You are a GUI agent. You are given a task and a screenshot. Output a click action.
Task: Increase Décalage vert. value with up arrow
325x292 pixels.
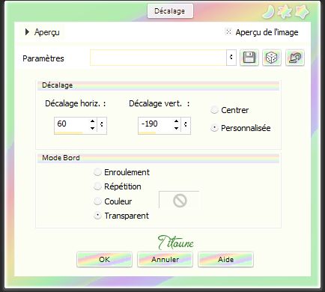pos(177,121)
